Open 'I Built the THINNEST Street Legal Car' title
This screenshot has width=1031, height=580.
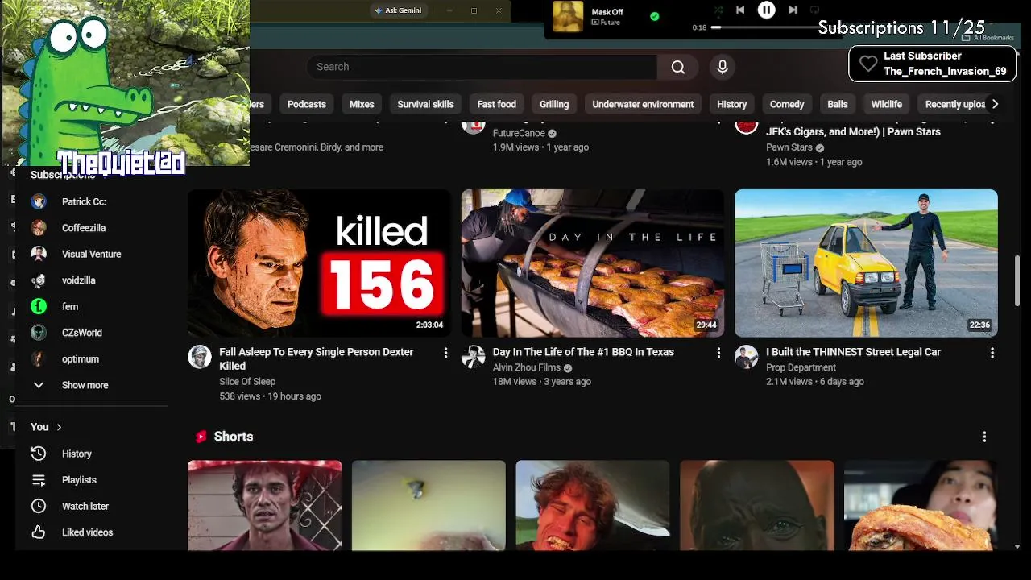853,352
